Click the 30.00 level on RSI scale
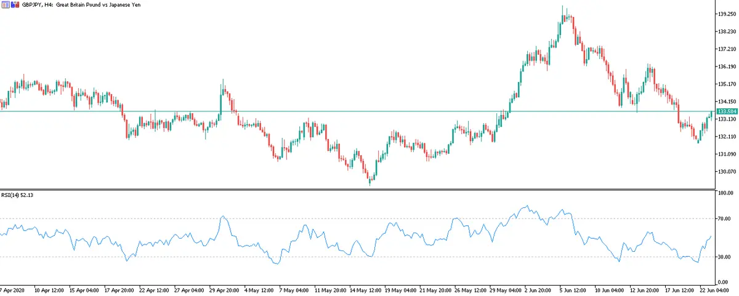 click(x=724, y=257)
